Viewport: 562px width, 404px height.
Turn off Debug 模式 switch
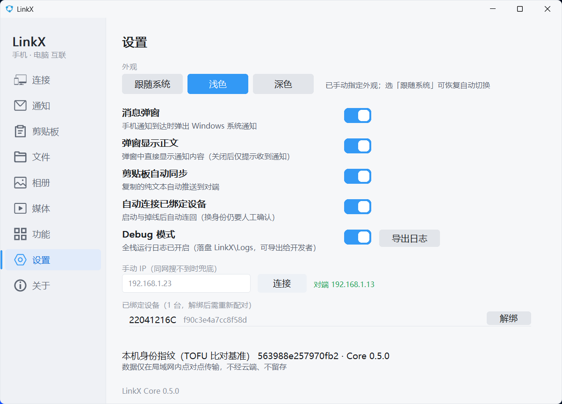358,237
